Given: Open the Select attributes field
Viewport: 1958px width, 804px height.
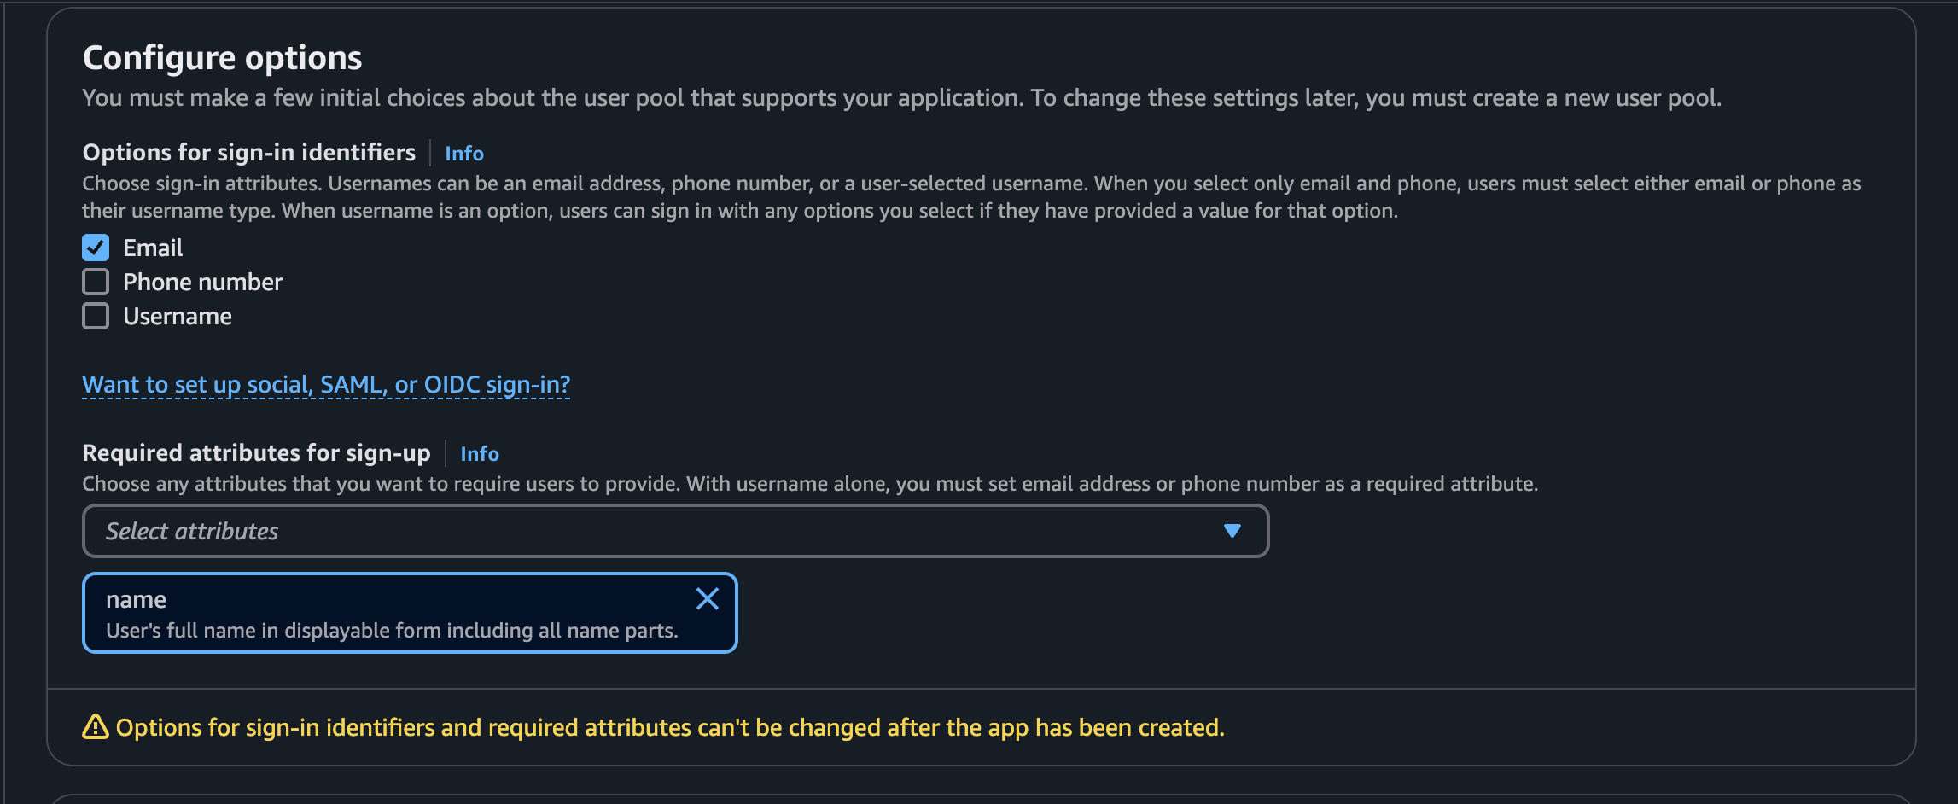Looking at the screenshot, I should (x=649, y=531).
